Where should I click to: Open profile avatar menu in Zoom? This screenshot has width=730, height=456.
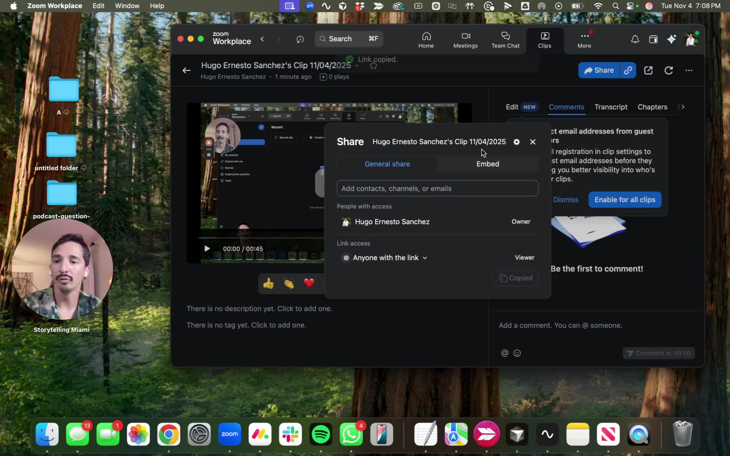coord(691,39)
